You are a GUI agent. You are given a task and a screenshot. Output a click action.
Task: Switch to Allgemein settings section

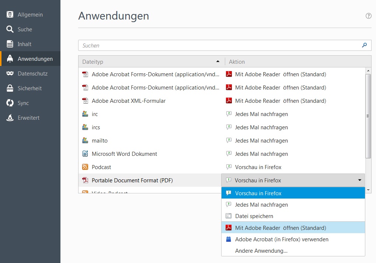point(30,15)
